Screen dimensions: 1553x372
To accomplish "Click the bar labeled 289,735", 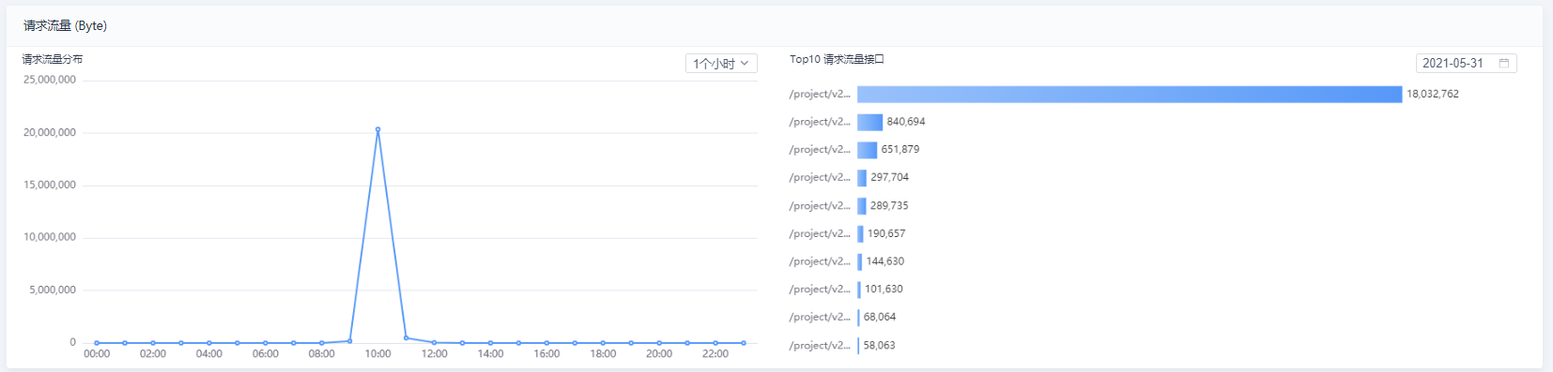I will tap(862, 205).
